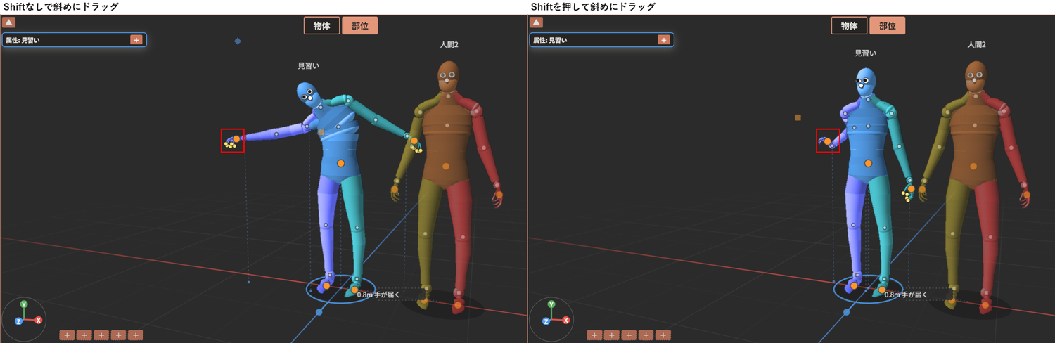Switch to 物体 tab in right view
The width and height of the screenshot is (1055, 343).
coord(849,26)
